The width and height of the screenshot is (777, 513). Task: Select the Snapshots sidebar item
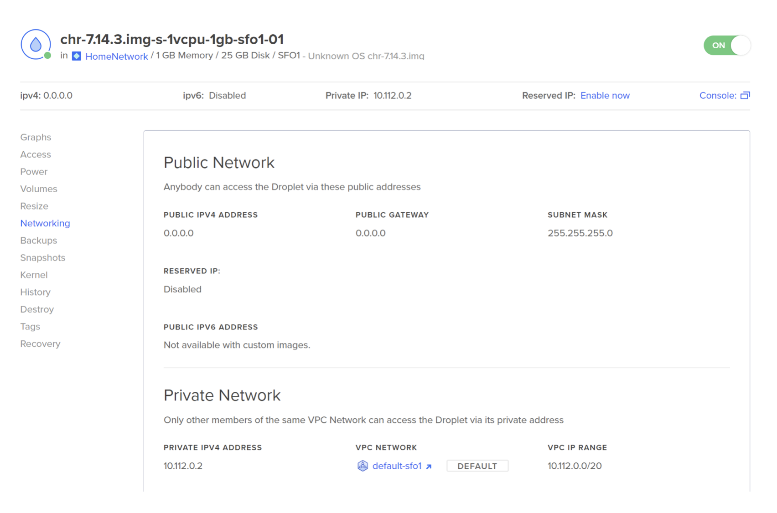click(x=42, y=257)
